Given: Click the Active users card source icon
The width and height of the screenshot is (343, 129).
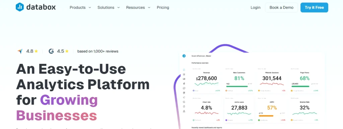Looking at the screenshot, I should pyautogui.click(x=226, y=120).
